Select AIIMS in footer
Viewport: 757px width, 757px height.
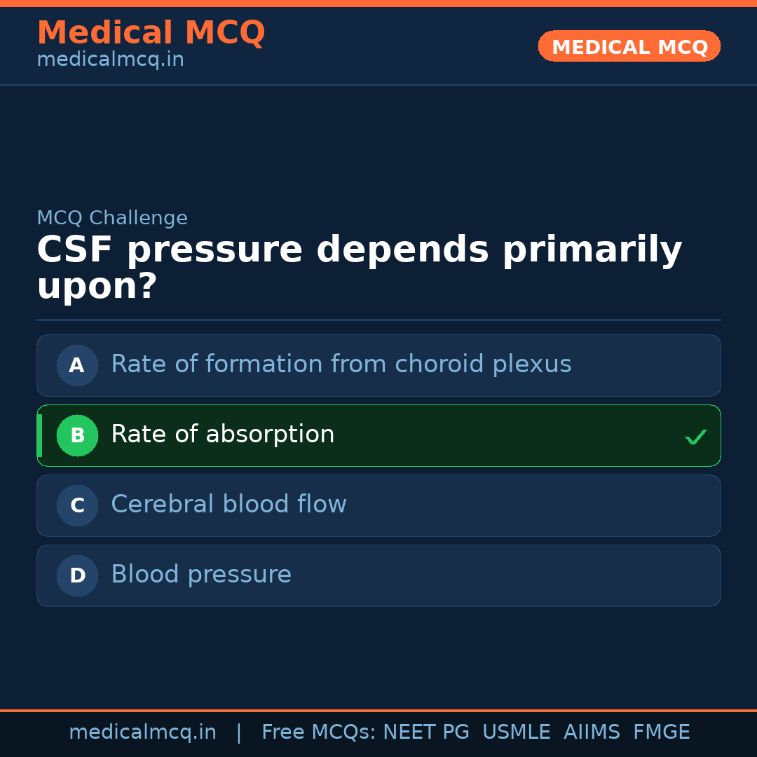(592, 732)
